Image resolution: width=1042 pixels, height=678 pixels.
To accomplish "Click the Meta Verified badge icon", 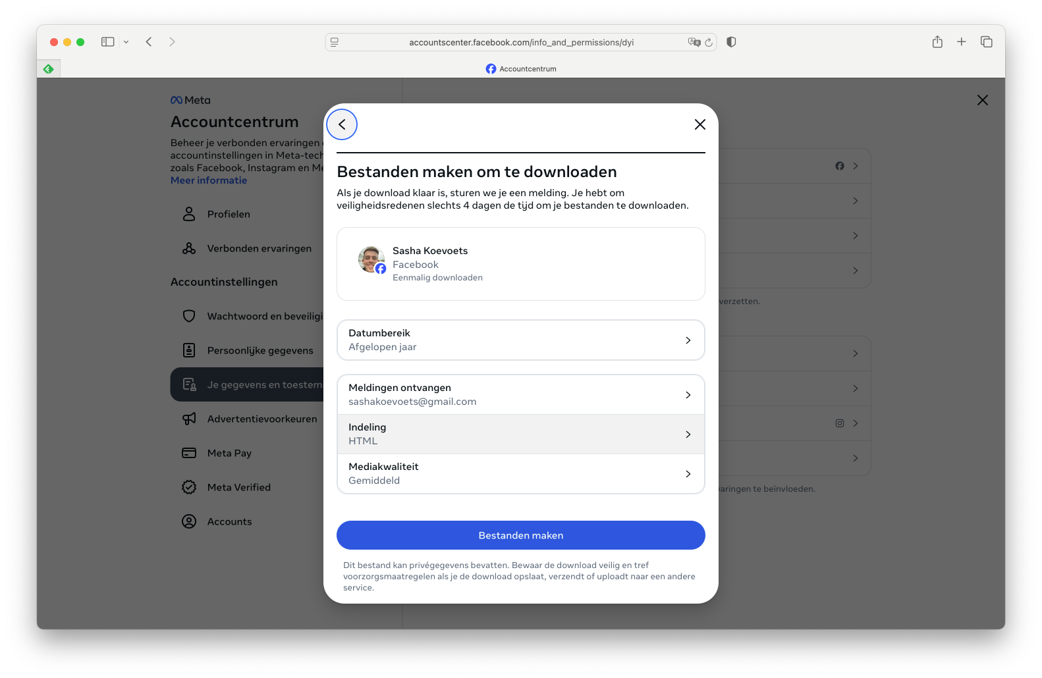I will coord(189,487).
